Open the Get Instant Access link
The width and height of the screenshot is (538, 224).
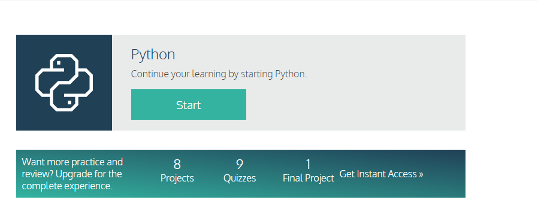point(381,174)
